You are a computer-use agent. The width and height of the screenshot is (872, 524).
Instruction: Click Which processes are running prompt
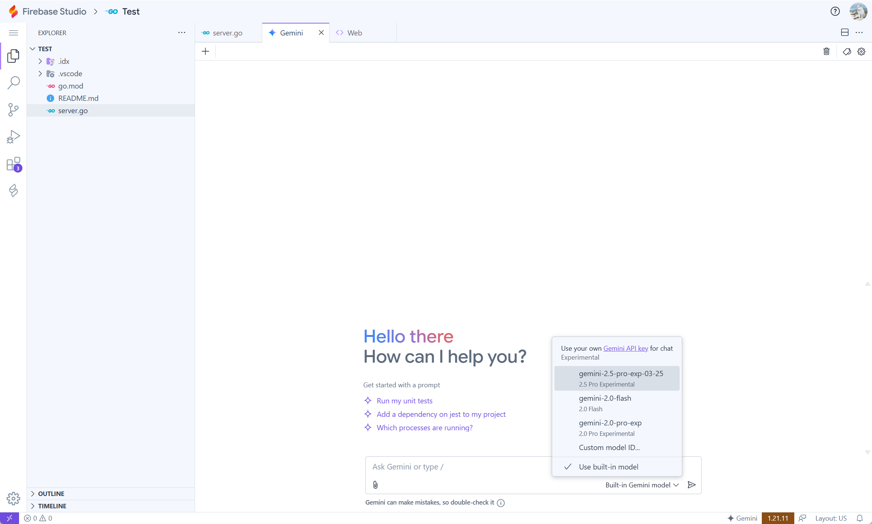tap(424, 428)
